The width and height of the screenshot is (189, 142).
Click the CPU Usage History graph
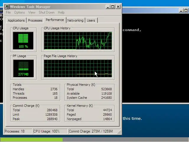point(78,41)
